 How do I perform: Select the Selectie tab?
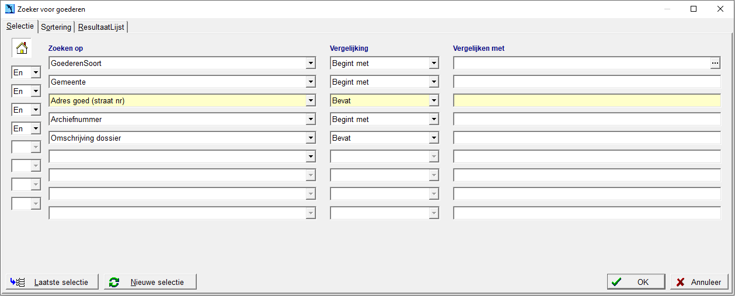click(x=20, y=26)
